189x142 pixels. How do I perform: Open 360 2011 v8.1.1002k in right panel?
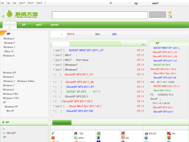(162, 82)
